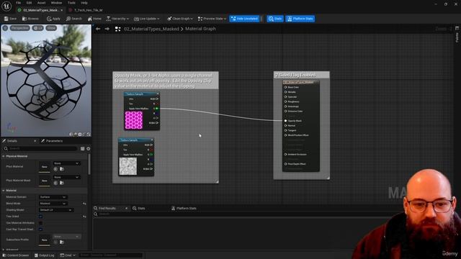Click the Subsurface Profile thumbnail
The height and width of the screenshot is (259, 461).
pyautogui.click(x=45, y=240)
